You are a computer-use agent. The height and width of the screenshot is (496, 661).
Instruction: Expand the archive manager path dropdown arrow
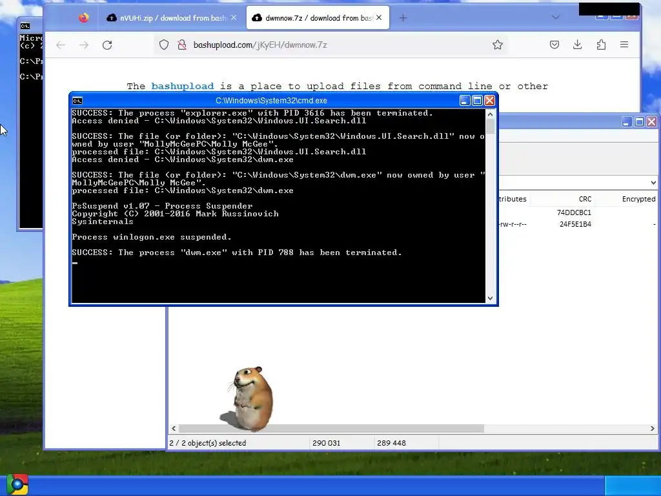click(x=653, y=183)
